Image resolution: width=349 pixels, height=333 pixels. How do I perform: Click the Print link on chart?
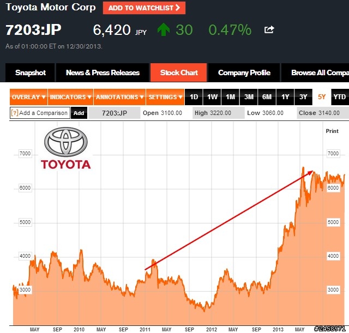click(332, 131)
